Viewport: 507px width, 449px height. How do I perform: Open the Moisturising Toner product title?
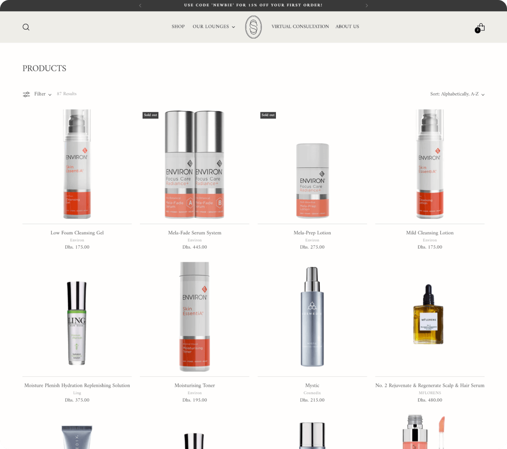pos(195,385)
